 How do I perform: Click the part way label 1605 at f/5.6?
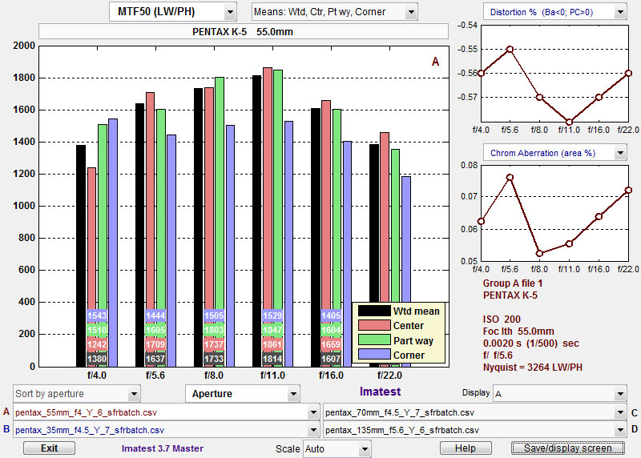tap(155, 330)
